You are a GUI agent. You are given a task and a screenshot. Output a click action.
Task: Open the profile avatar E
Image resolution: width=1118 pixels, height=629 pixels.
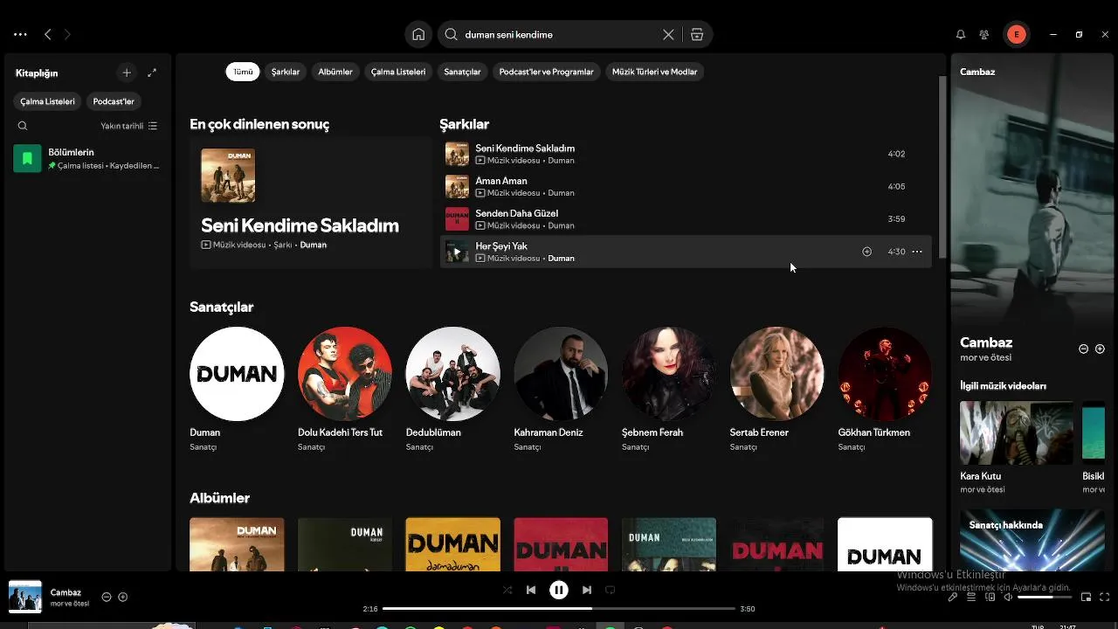(x=1016, y=34)
